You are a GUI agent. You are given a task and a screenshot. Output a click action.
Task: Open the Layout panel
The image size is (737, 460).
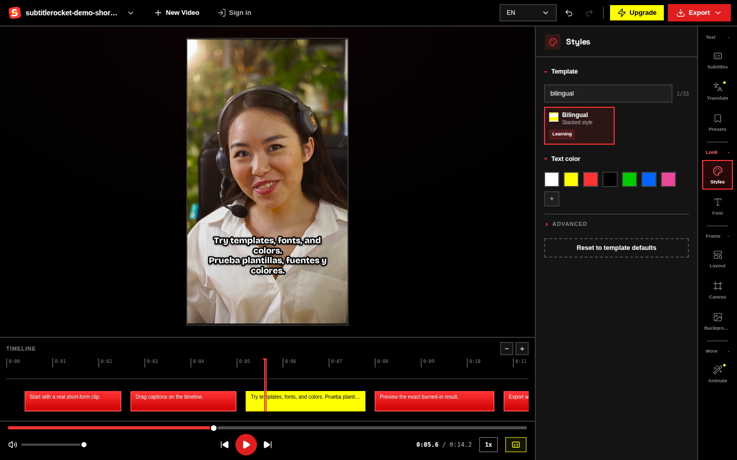click(718, 259)
